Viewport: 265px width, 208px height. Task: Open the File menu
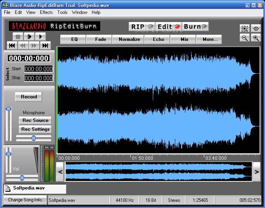tap(7, 12)
